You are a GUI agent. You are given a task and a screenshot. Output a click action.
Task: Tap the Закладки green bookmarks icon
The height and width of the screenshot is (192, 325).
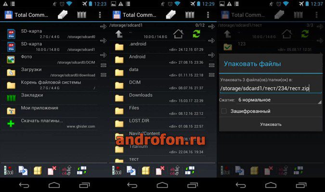click(x=11, y=98)
